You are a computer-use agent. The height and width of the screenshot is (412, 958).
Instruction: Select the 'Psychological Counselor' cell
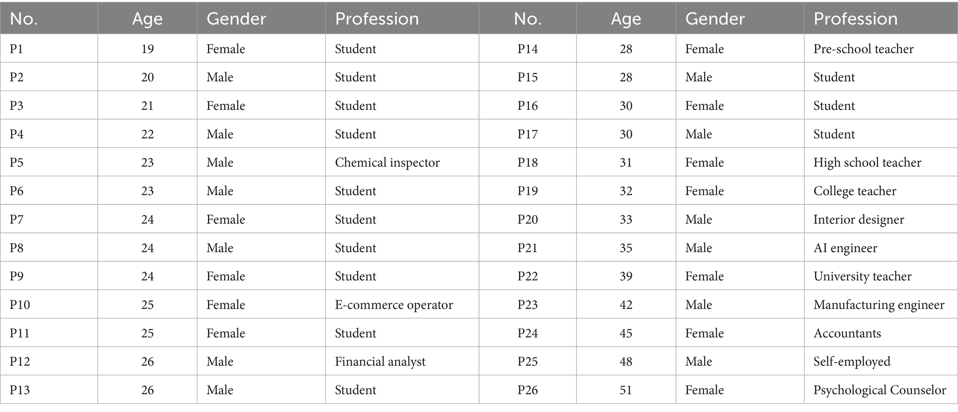(880, 390)
